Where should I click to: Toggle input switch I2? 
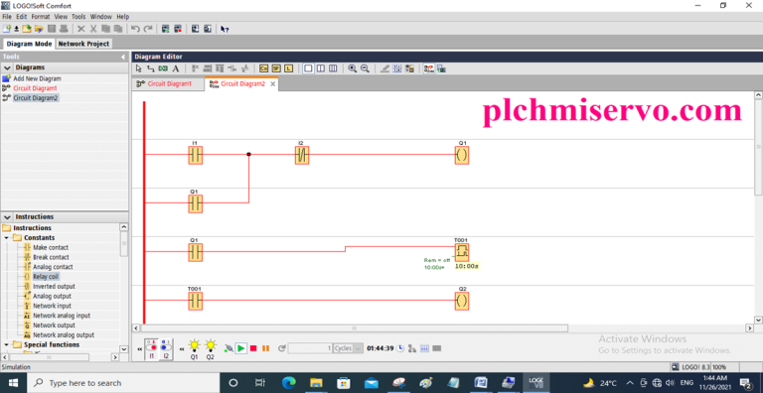[166, 347]
